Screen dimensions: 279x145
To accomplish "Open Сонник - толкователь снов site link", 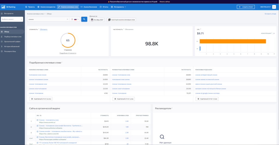I will pos(49,120).
